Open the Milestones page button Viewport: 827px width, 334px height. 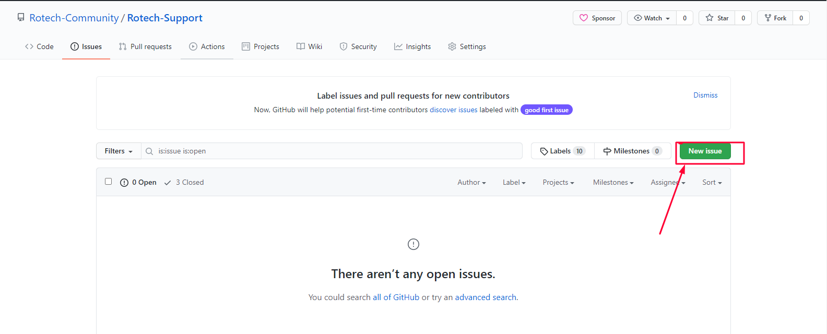tap(633, 151)
